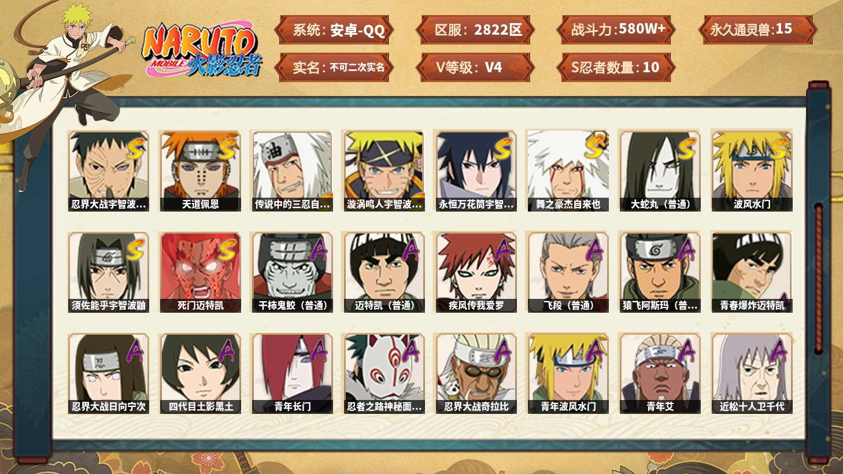This screenshot has height=474, width=843.
Task: Click the 战斗力:580W+ banner
Action: coord(616,29)
